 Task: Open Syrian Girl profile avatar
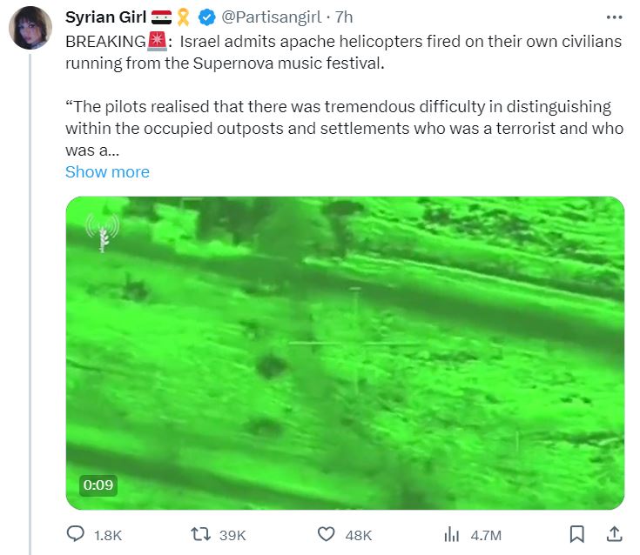[30, 28]
